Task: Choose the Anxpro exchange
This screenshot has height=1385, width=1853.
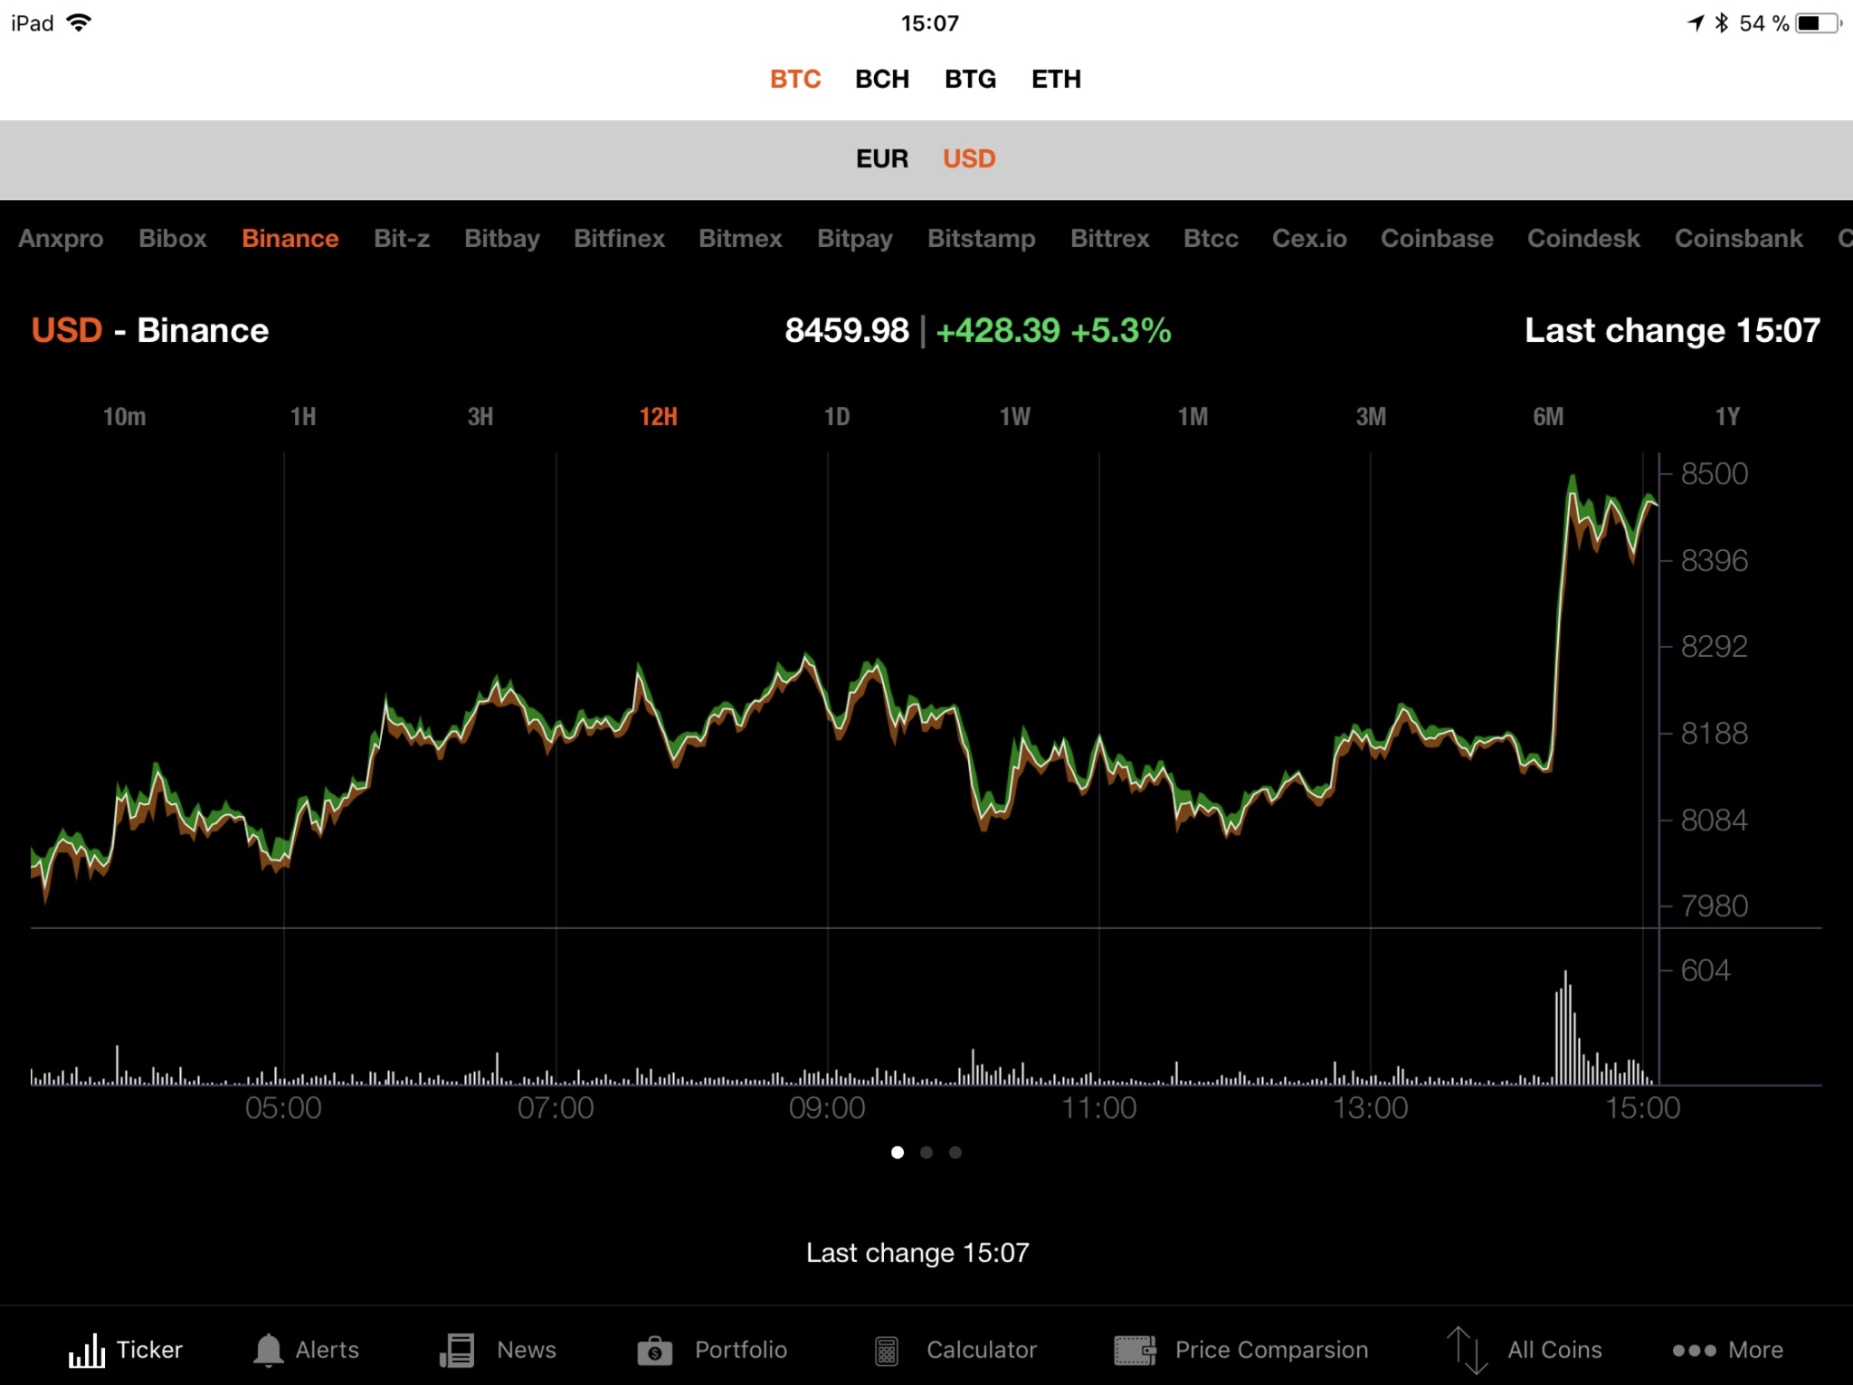Action: click(61, 239)
